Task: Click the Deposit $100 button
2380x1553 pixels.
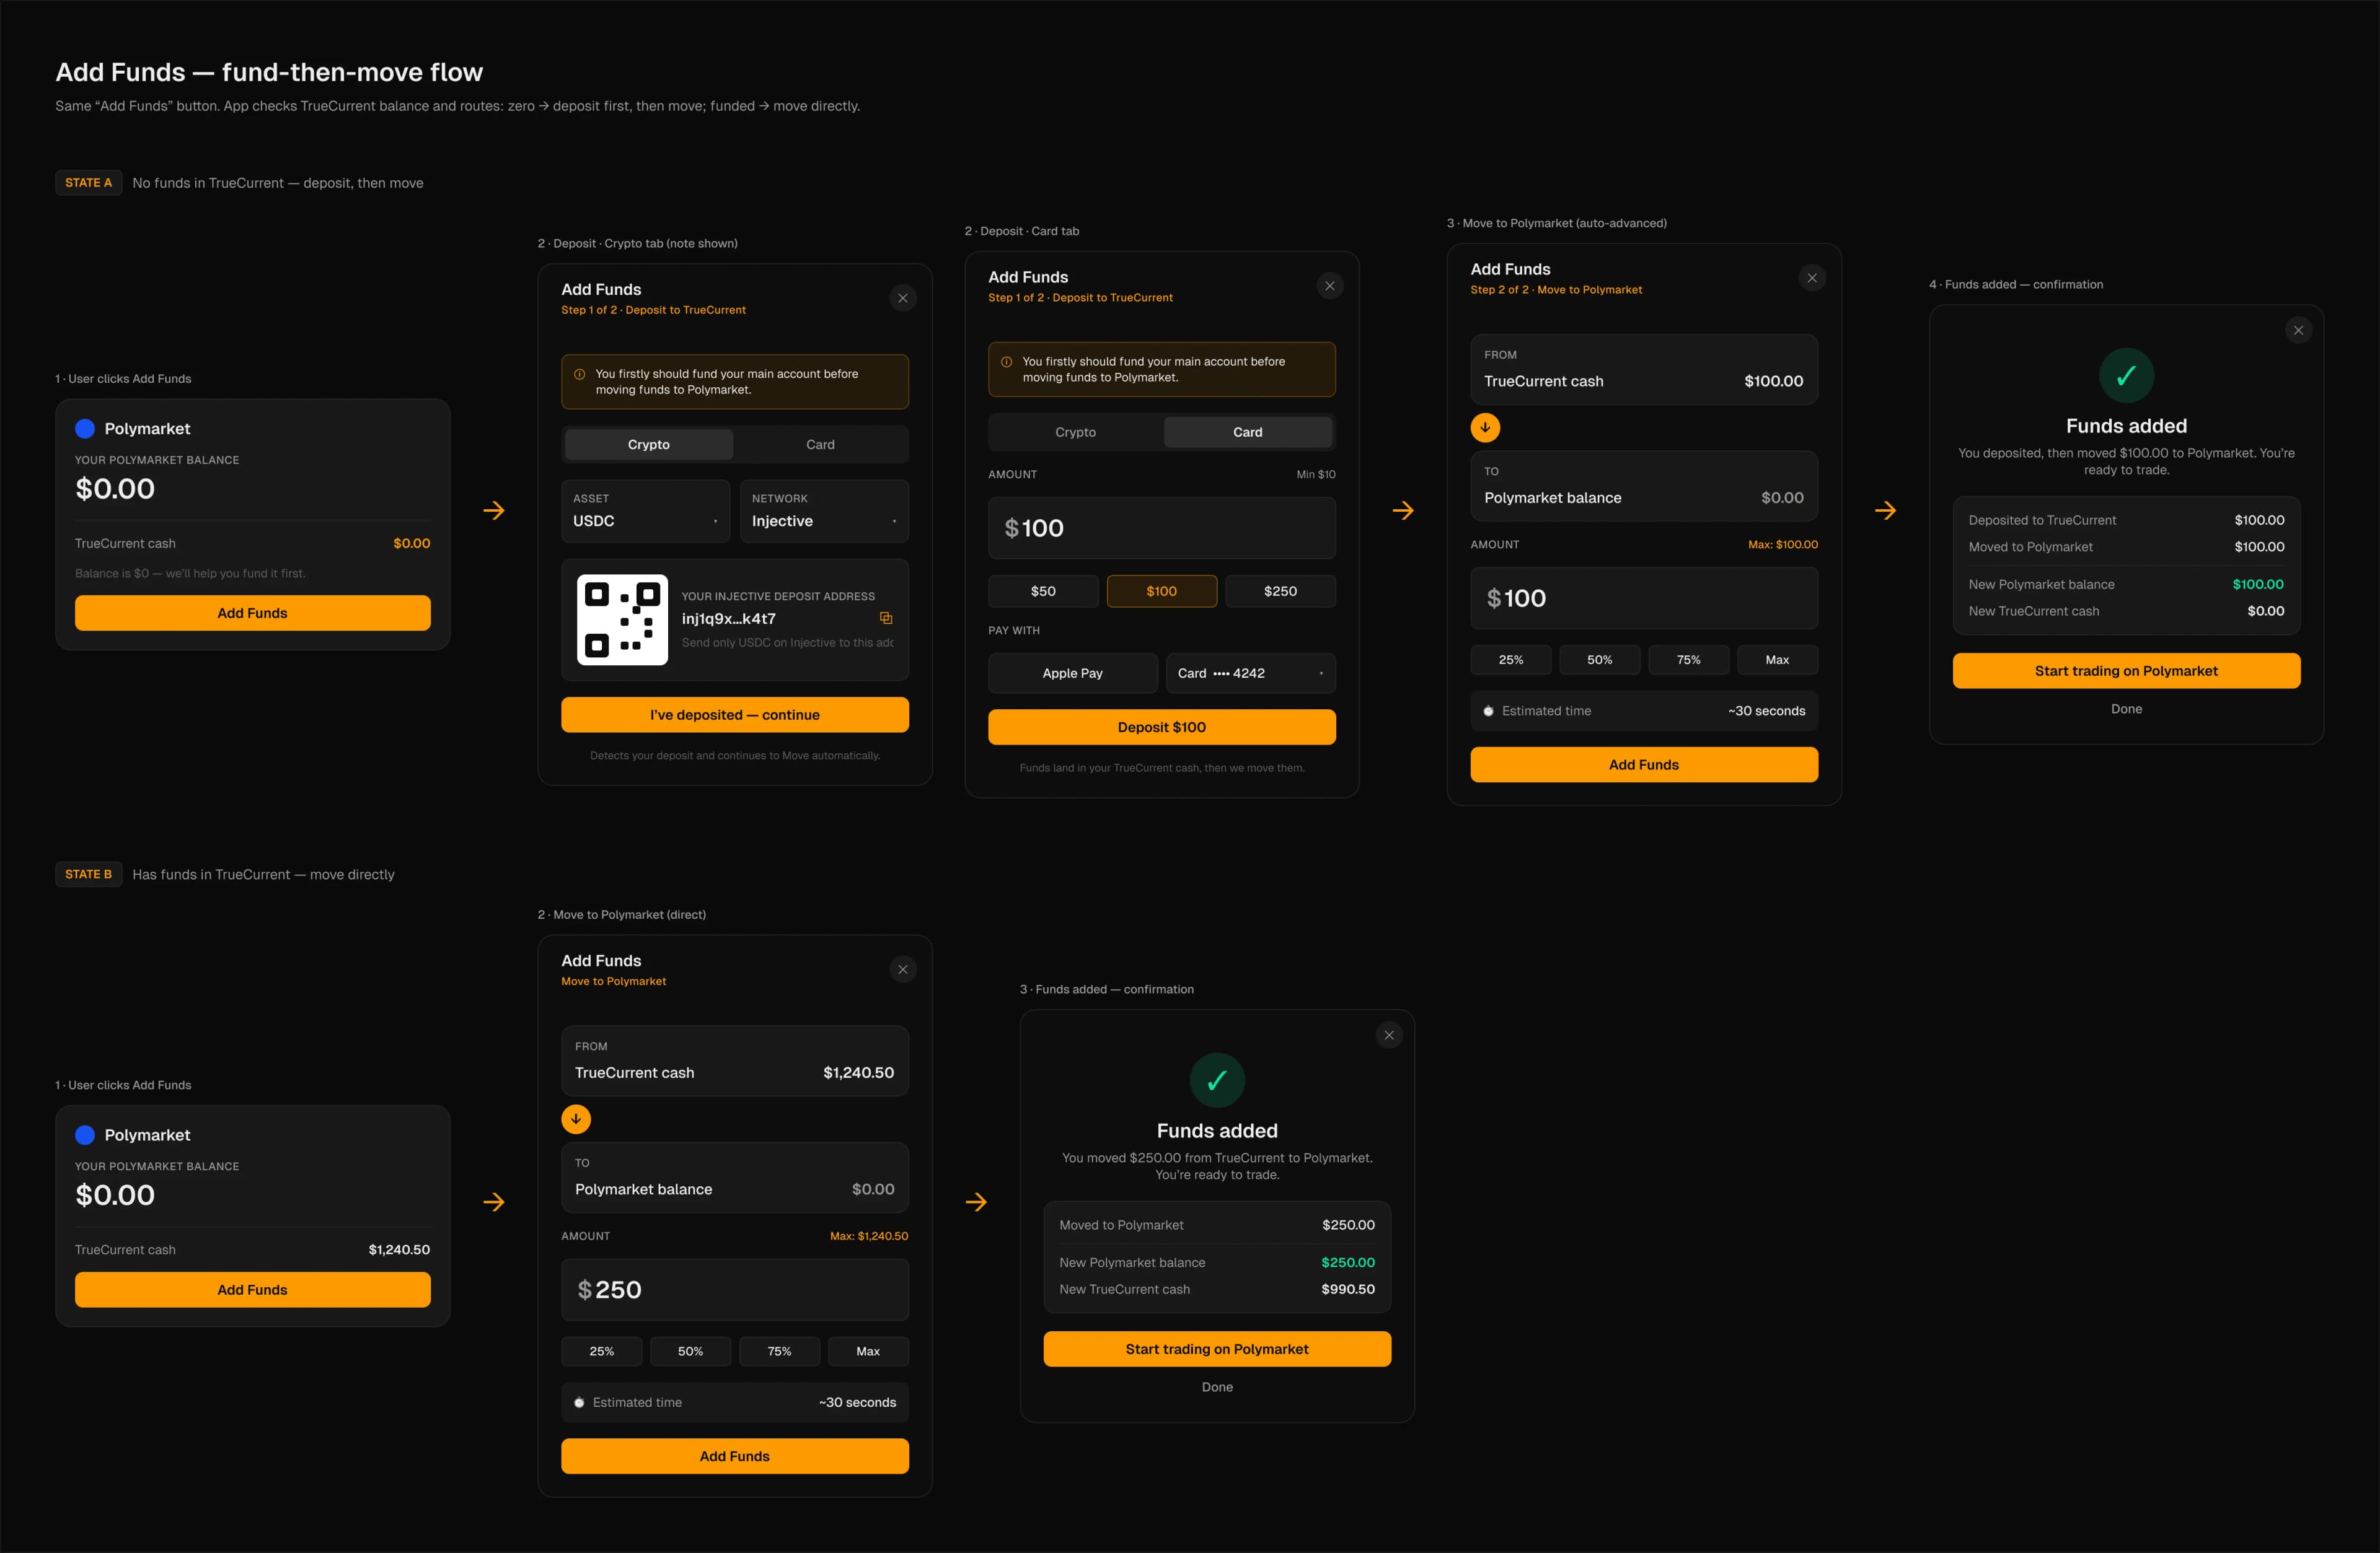Action: click(x=1162, y=727)
